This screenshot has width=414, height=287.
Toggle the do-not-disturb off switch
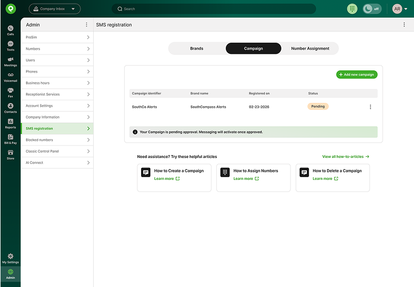tap(372, 9)
